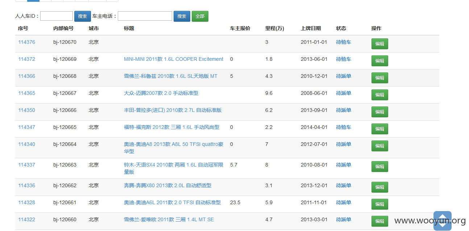Click the 车主电话 input field
Image resolution: width=469 pixels, height=231 pixels.
(x=145, y=16)
